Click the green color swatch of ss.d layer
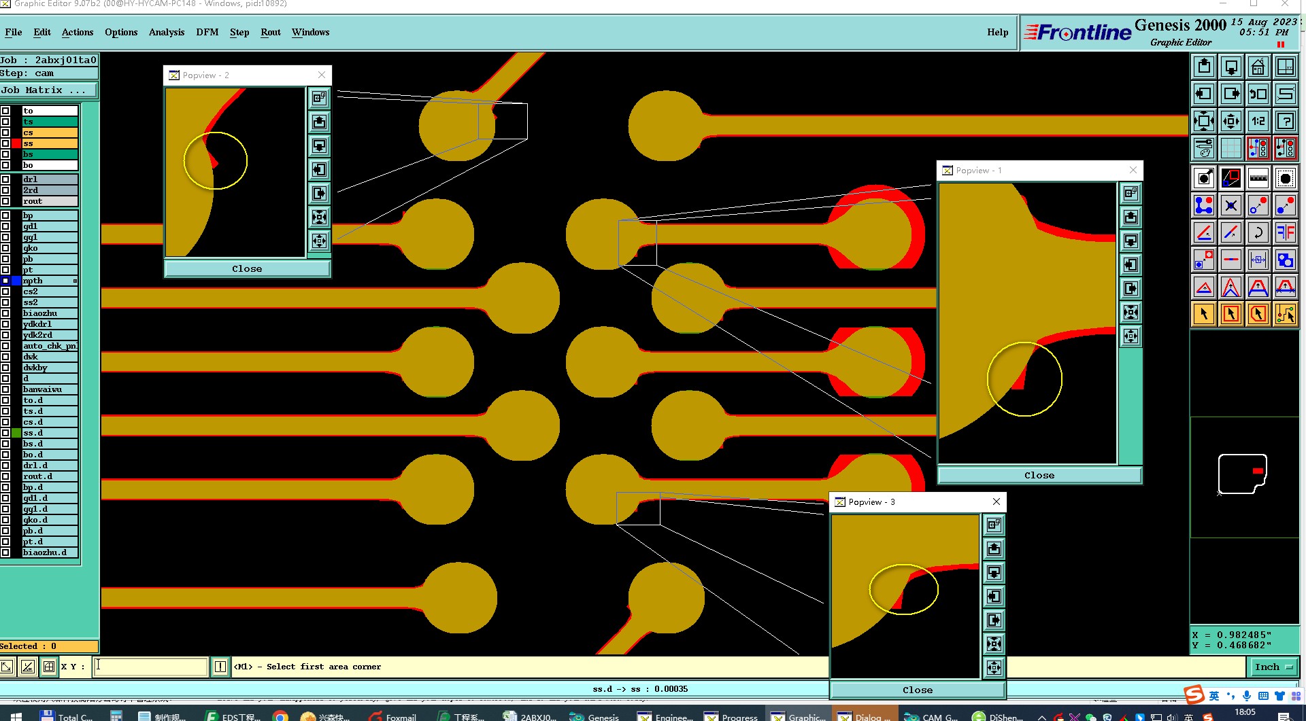1306x721 pixels. pos(16,433)
